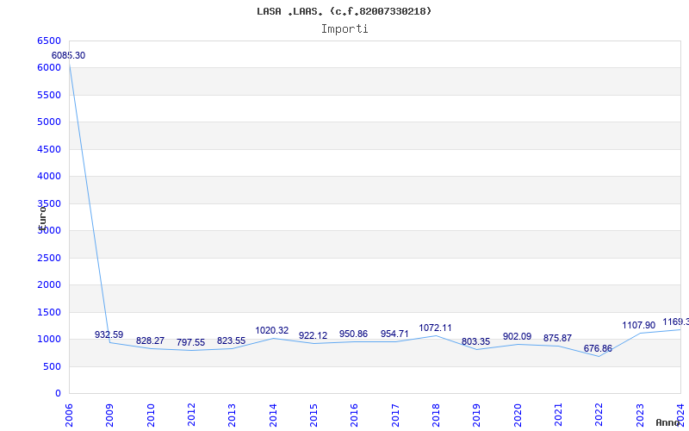This screenshot has height=431, width=689.
Task: Select the y-axis value 6000
Action: (49, 68)
